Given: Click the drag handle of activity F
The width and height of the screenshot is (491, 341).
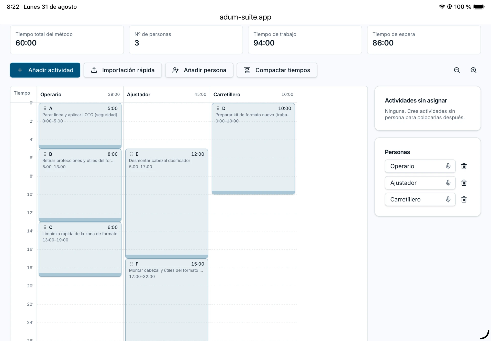Looking at the screenshot, I should 131,264.
